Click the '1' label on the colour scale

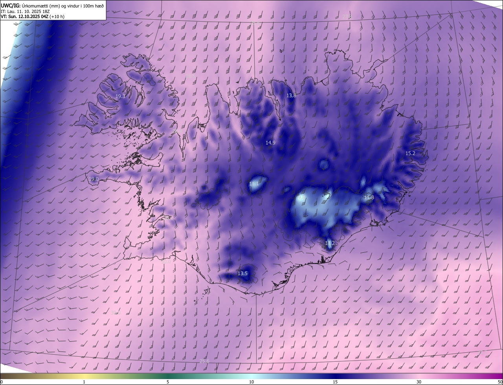click(x=84, y=382)
